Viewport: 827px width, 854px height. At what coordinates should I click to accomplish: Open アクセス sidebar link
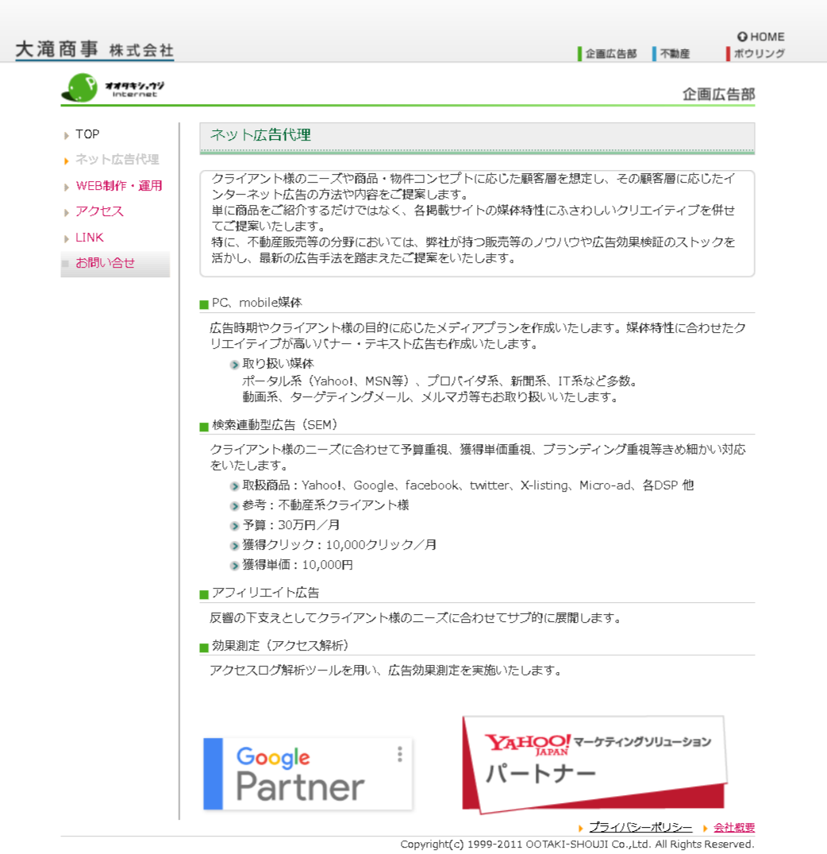(x=99, y=211)
